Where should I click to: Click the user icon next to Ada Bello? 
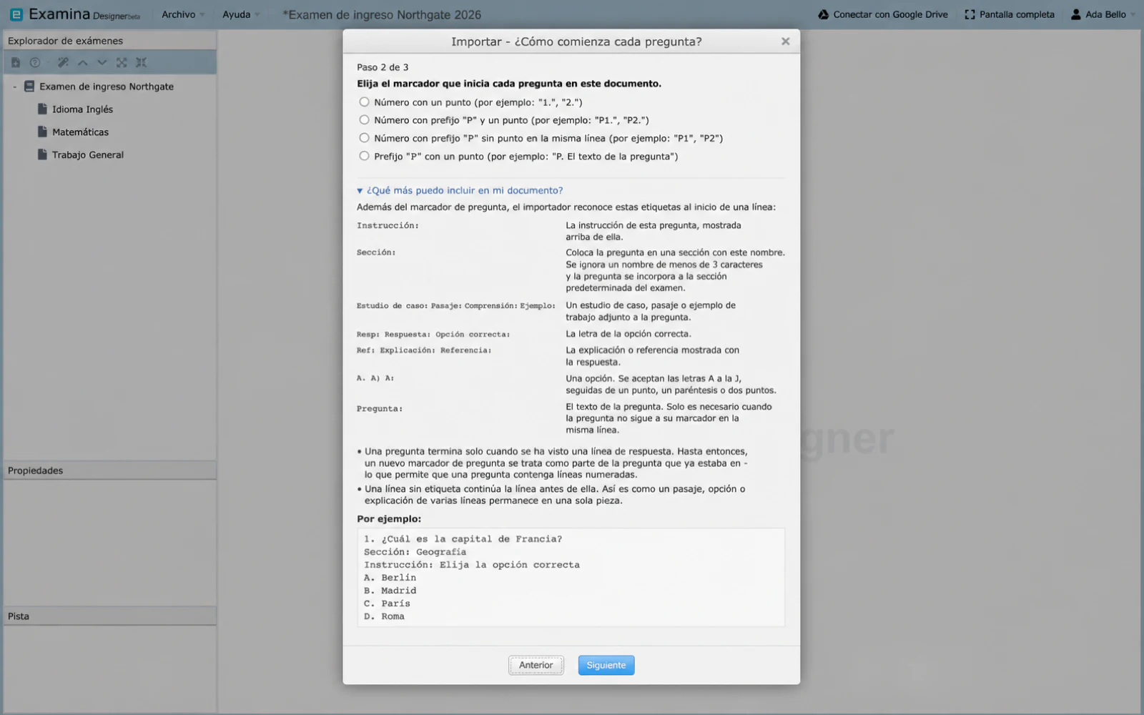coord(1075,14)
